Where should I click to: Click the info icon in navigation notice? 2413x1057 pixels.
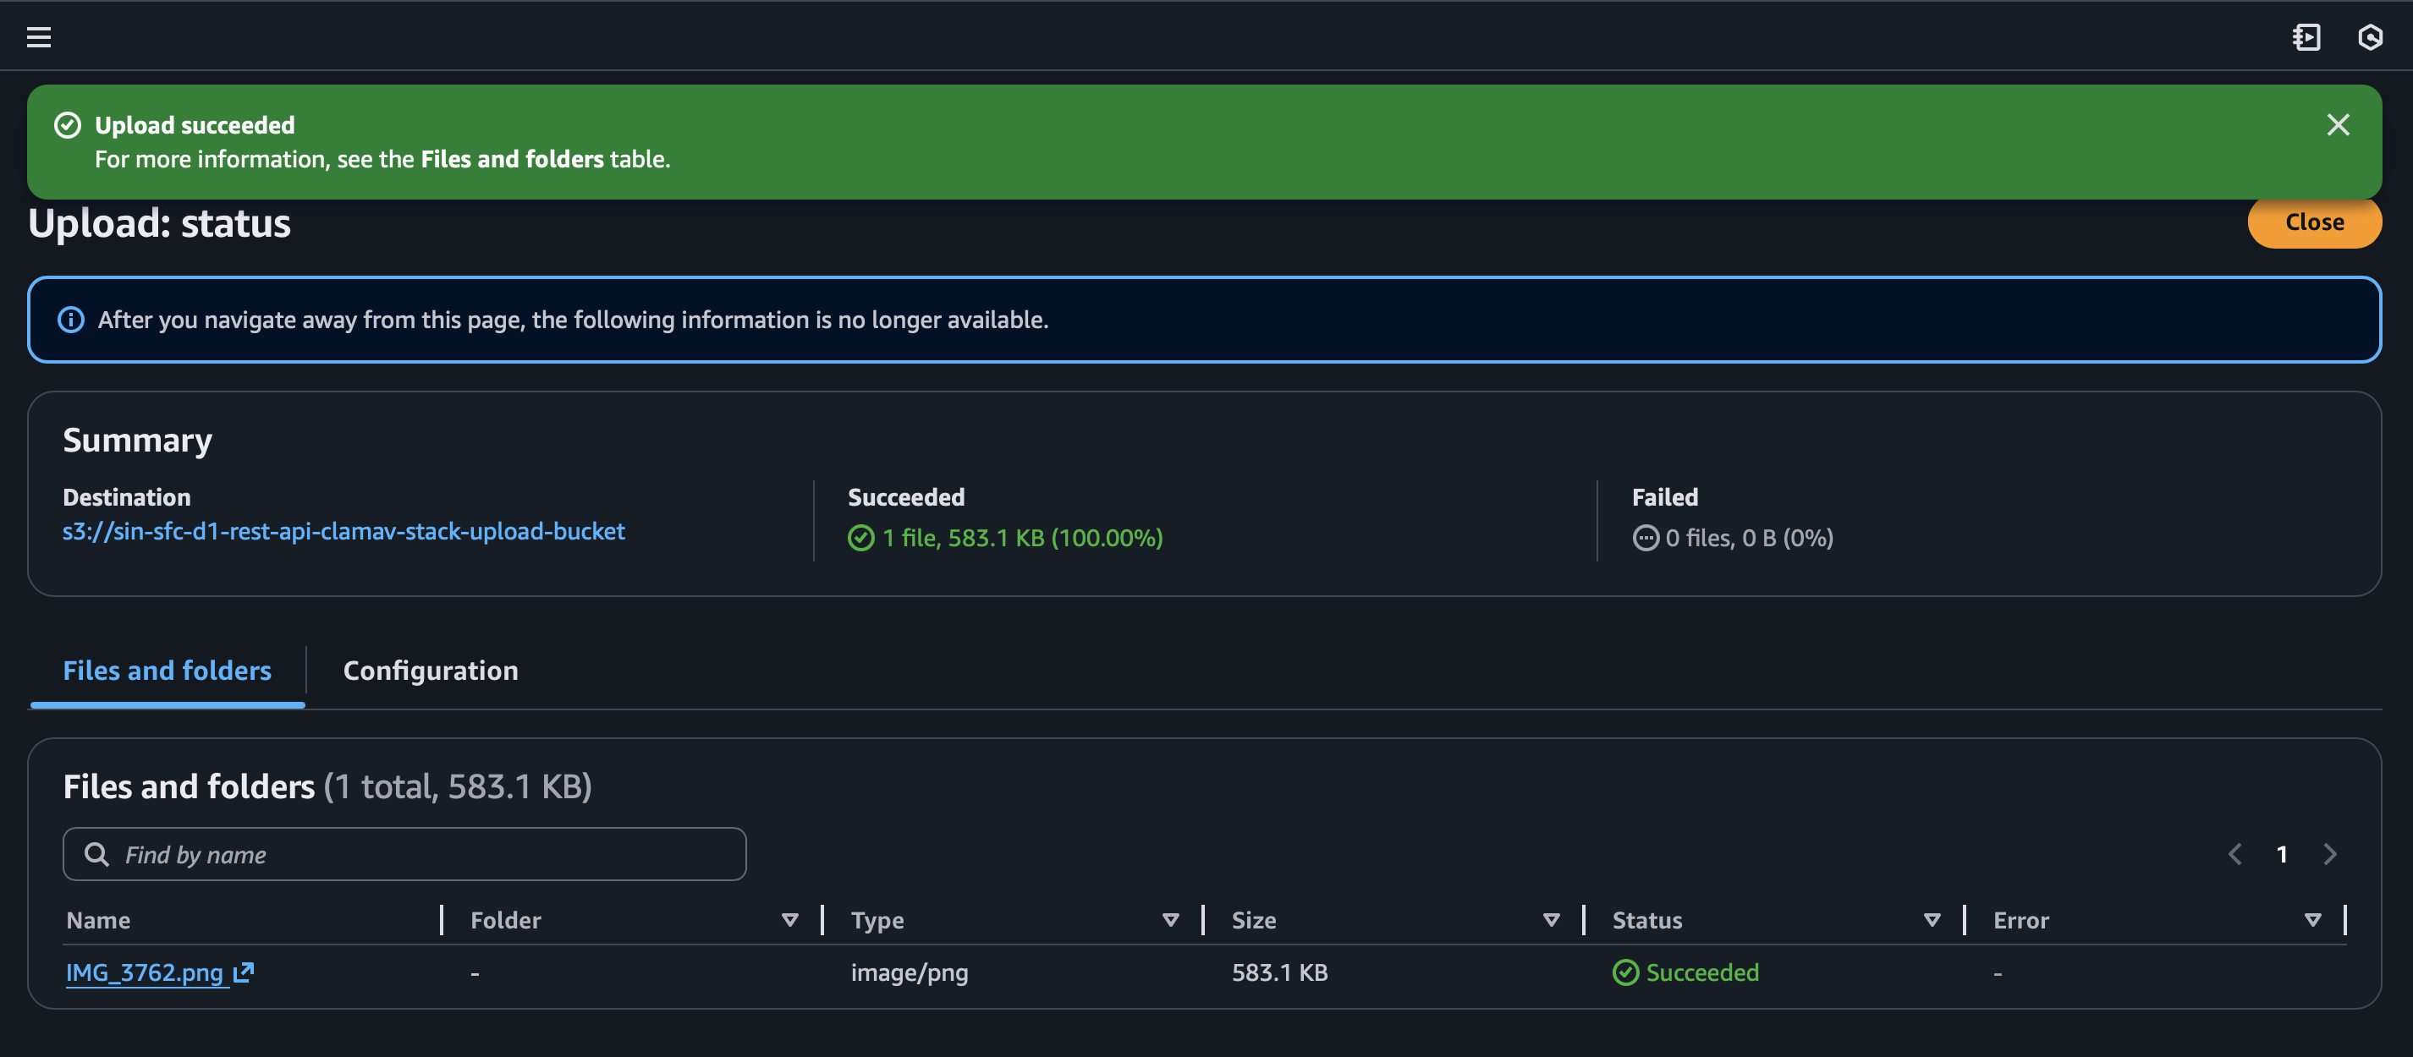click(71, 320)
